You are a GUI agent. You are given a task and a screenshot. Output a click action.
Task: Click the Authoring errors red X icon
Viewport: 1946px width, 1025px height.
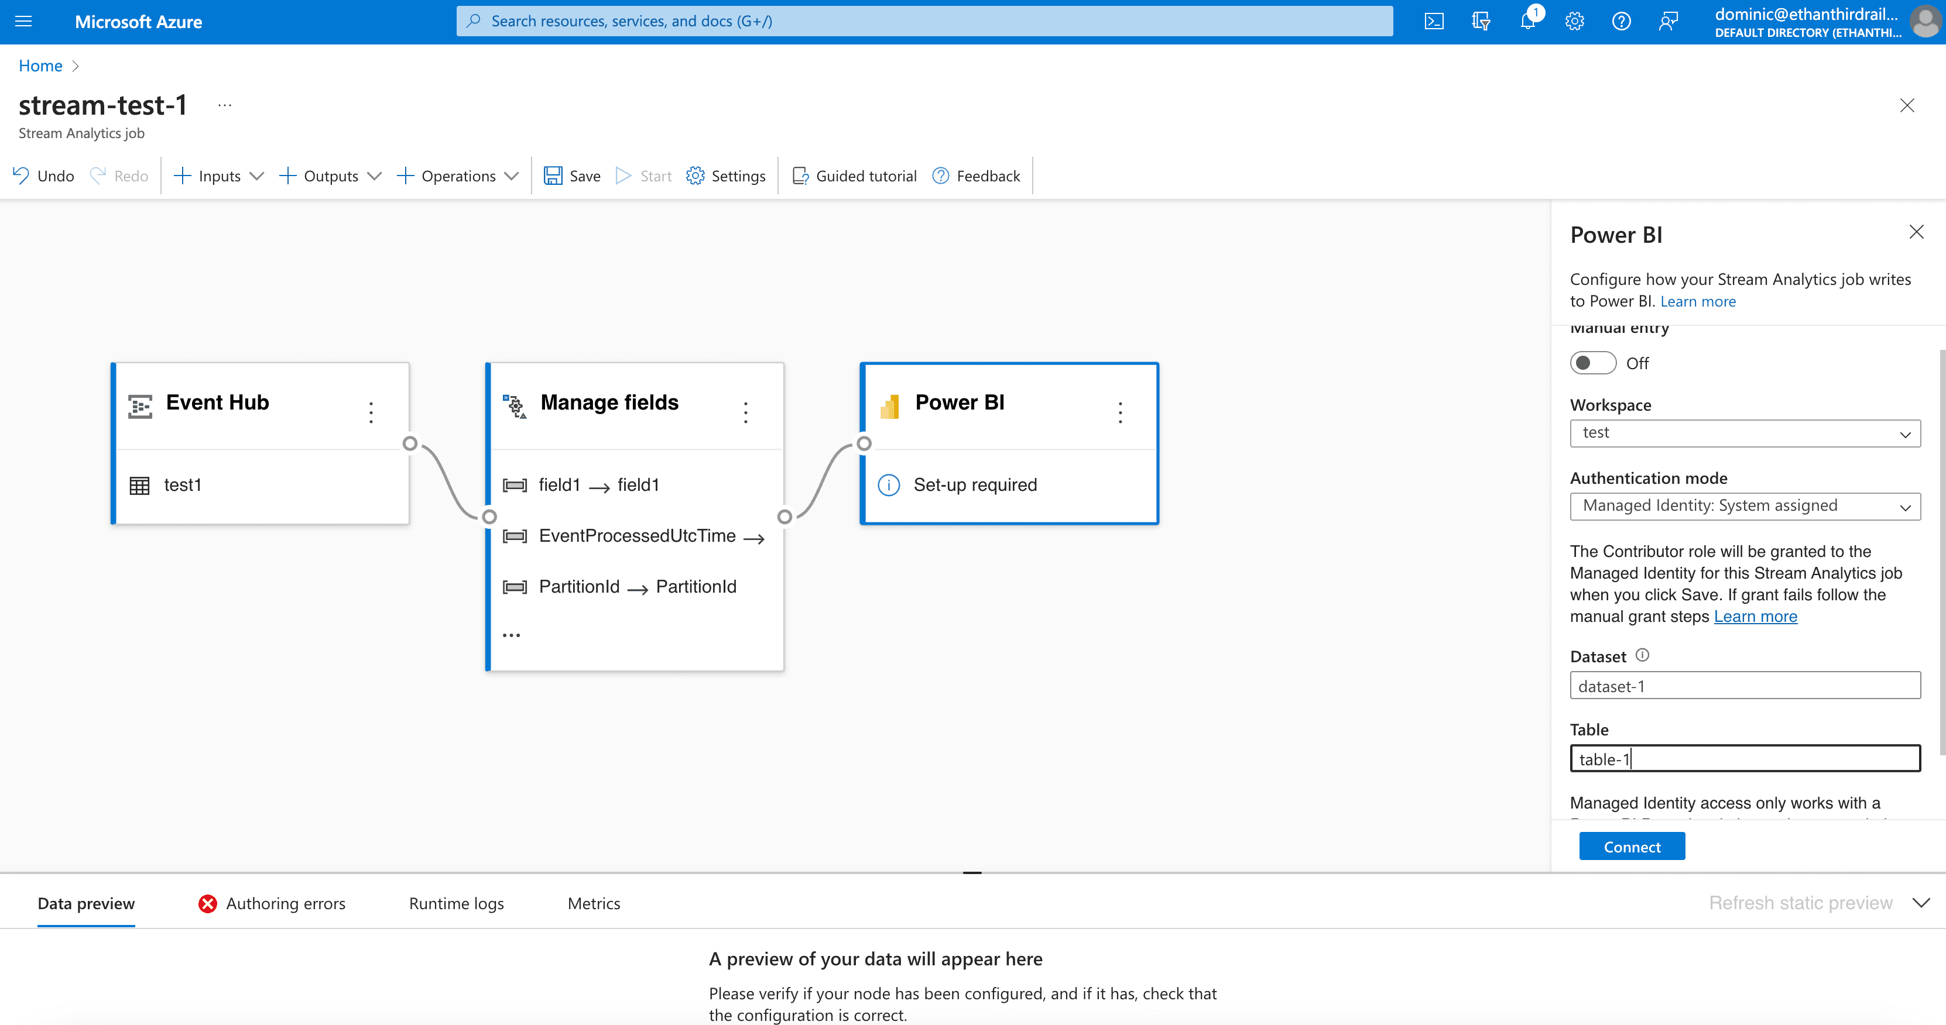tap(207, 903)
